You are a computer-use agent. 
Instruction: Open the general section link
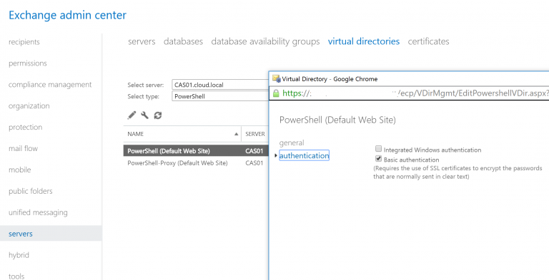[x=292, y=142]
